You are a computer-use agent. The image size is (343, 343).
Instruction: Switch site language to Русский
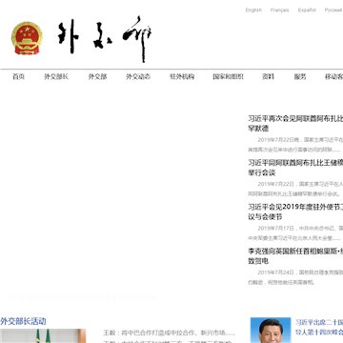pyautogui.click(x=333, y=10)
